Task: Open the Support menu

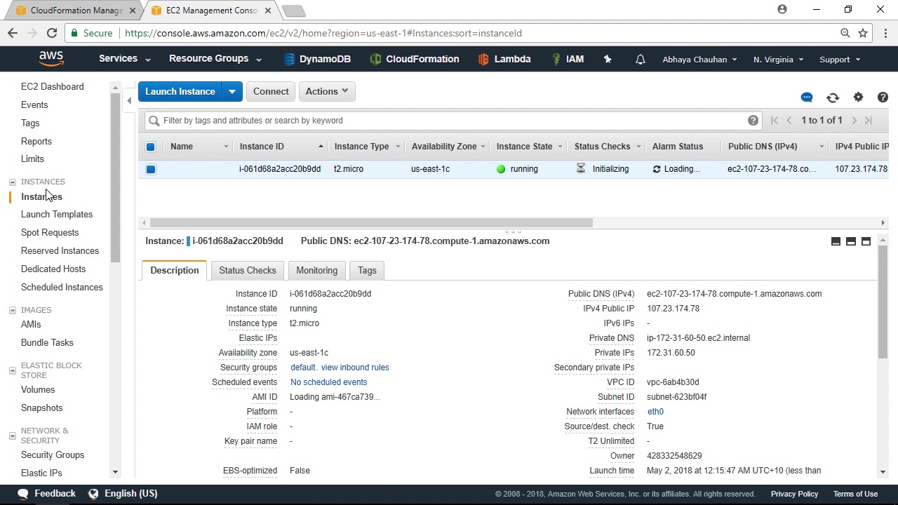Action: click(x=840, y=60)
